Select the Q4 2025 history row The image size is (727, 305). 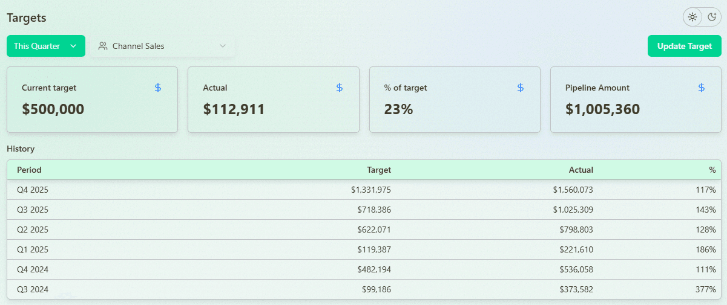(364, 190)
